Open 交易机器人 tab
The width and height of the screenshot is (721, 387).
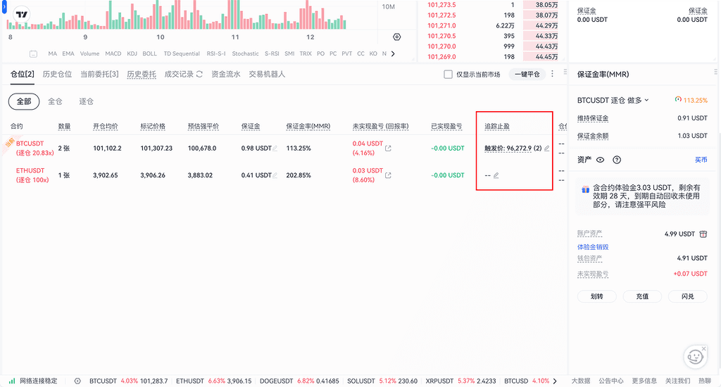(x=267, y=74)
